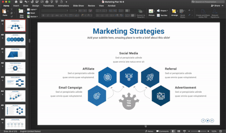
Task: Switch to the Slide Show tab
Action: (x=79, y=6)
